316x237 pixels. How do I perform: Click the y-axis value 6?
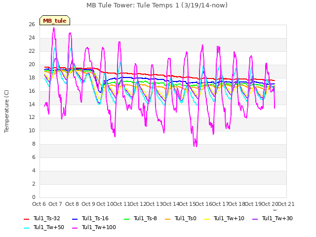coord(34,157)
